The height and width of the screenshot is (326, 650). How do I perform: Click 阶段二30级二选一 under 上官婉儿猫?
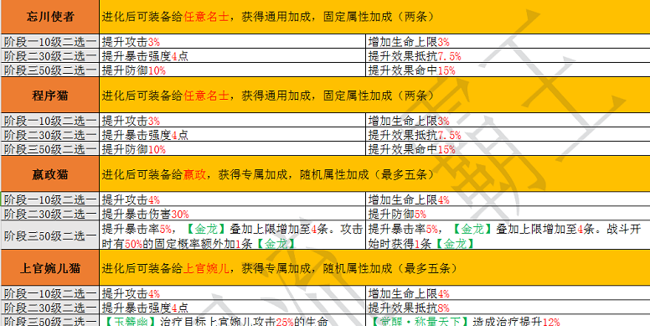pos(49,308)
